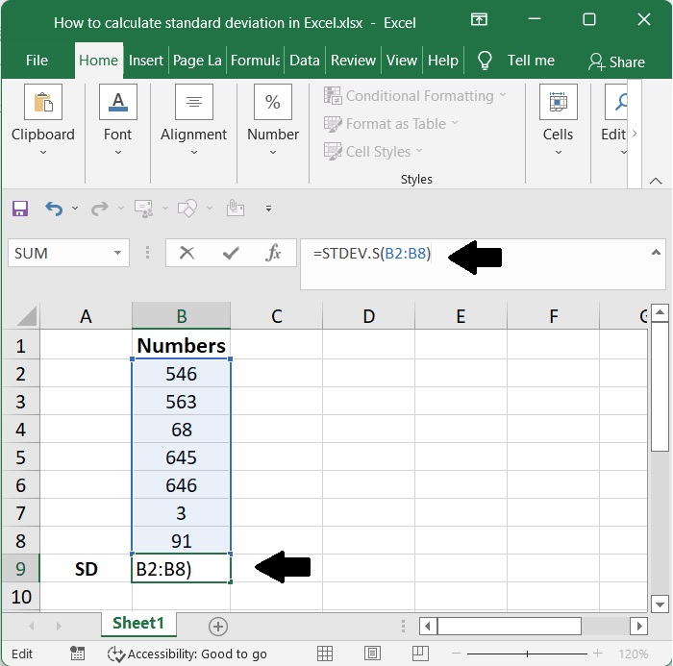Click the Numbers header cell
Image resolution: width=673 pixels, height=666 pixels.
181,345
